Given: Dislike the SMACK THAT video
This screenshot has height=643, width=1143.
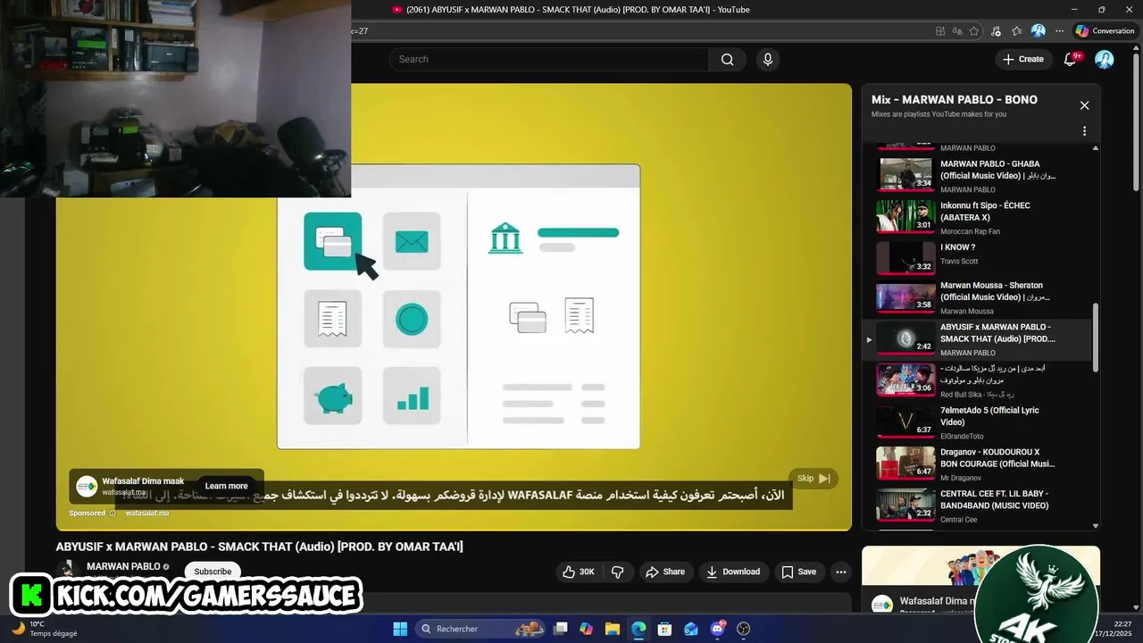Looking at the screenshot, I should [617, 572].
